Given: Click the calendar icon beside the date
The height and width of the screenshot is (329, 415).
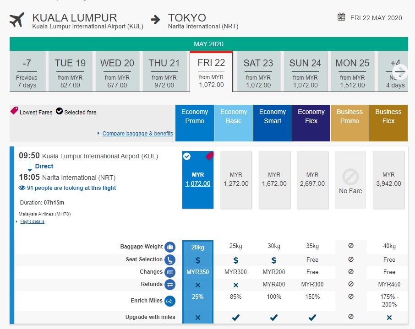Looking at the screenshot, I should (341, 17).
